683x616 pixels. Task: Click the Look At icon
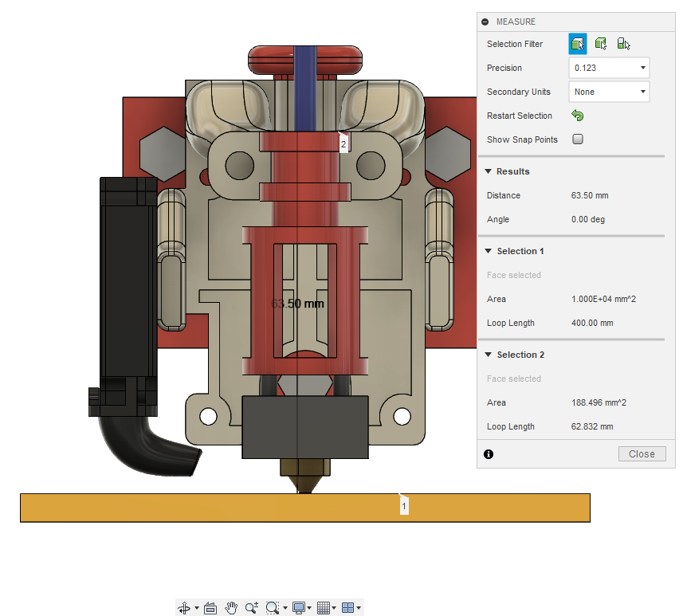point(210,607)
